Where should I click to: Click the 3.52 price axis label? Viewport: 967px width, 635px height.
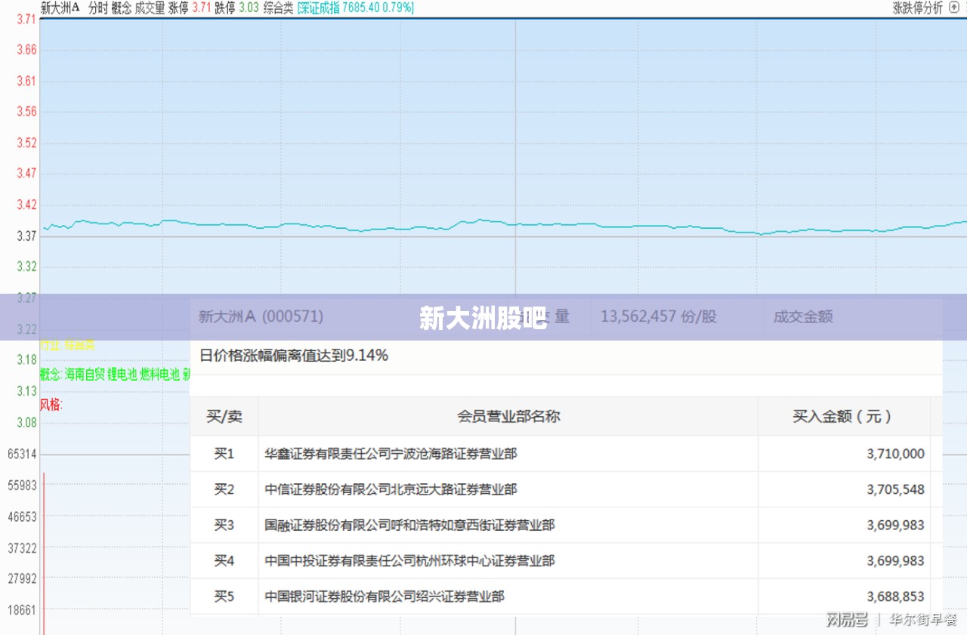coord(26,143)
